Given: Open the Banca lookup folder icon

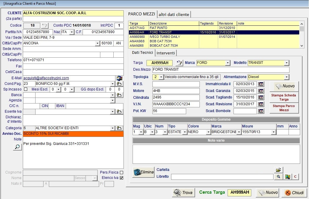Looking at the screenshot, I should [119, 95].
